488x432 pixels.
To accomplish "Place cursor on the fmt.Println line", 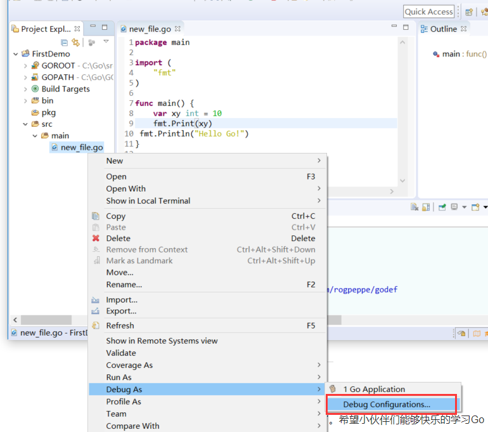I will [x=194, y=134].
